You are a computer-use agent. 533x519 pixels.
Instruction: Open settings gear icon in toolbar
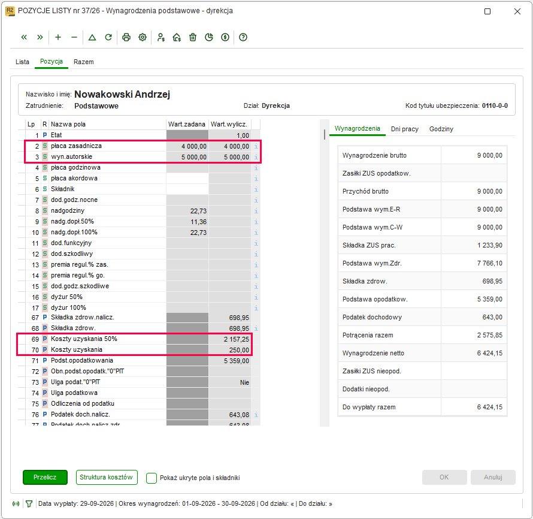(143, 37)
